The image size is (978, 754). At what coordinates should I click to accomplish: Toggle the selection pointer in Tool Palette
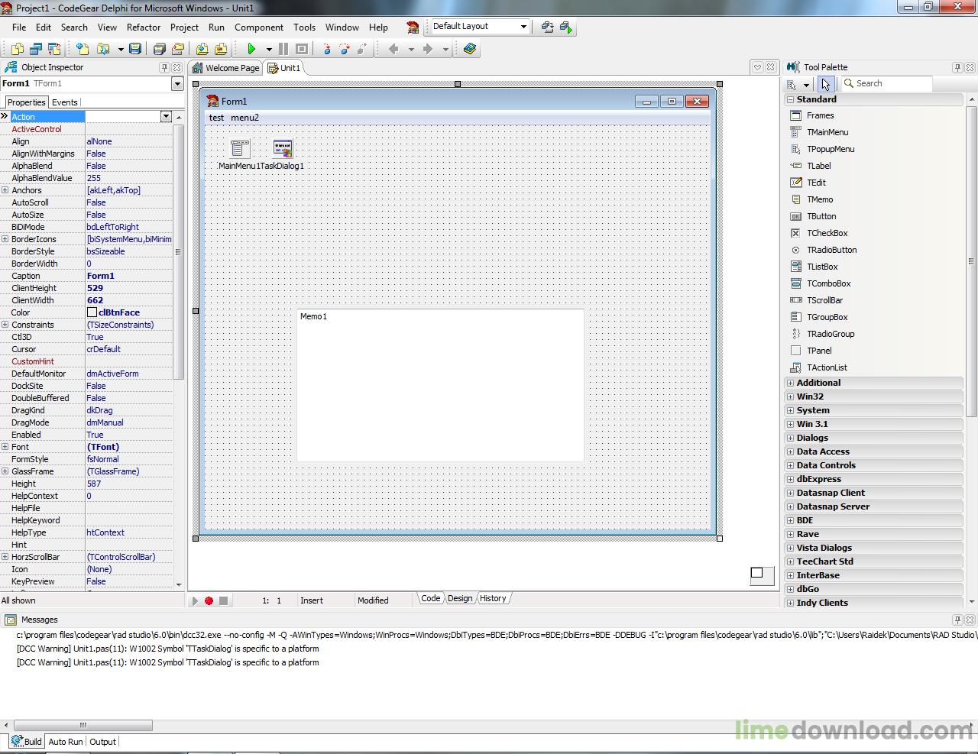(x=825, y=84)
